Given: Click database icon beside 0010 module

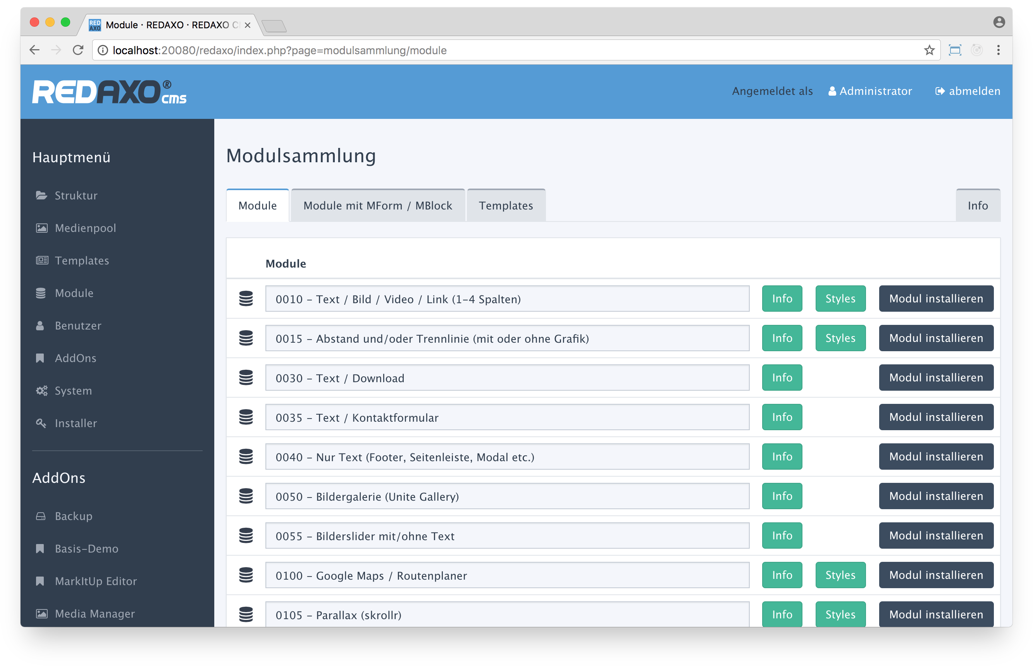Looking at the screenshot, I should click(x=246, y=299).
